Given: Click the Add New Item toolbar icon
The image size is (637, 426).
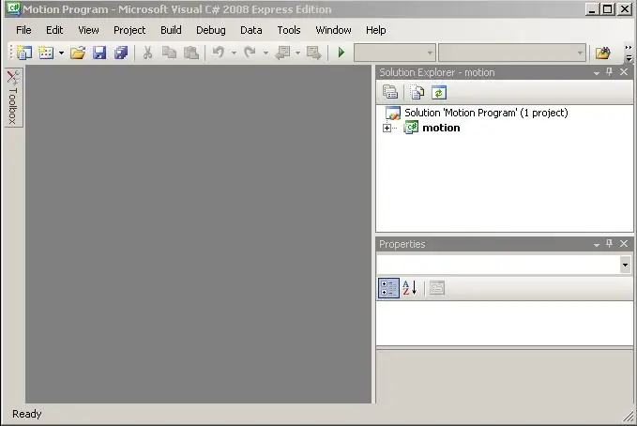Looking at the screenshot, I should point(46,53).
